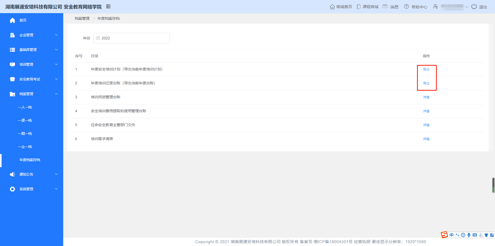Collapse the sidebar with the hamburger icon
495x246 pixels.
(108, 6)
